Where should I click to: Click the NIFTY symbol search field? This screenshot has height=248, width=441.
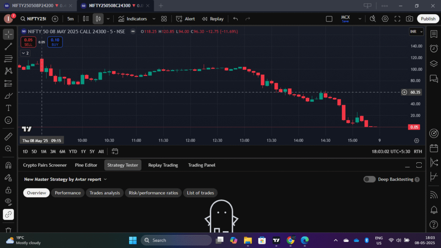(33, 19)
